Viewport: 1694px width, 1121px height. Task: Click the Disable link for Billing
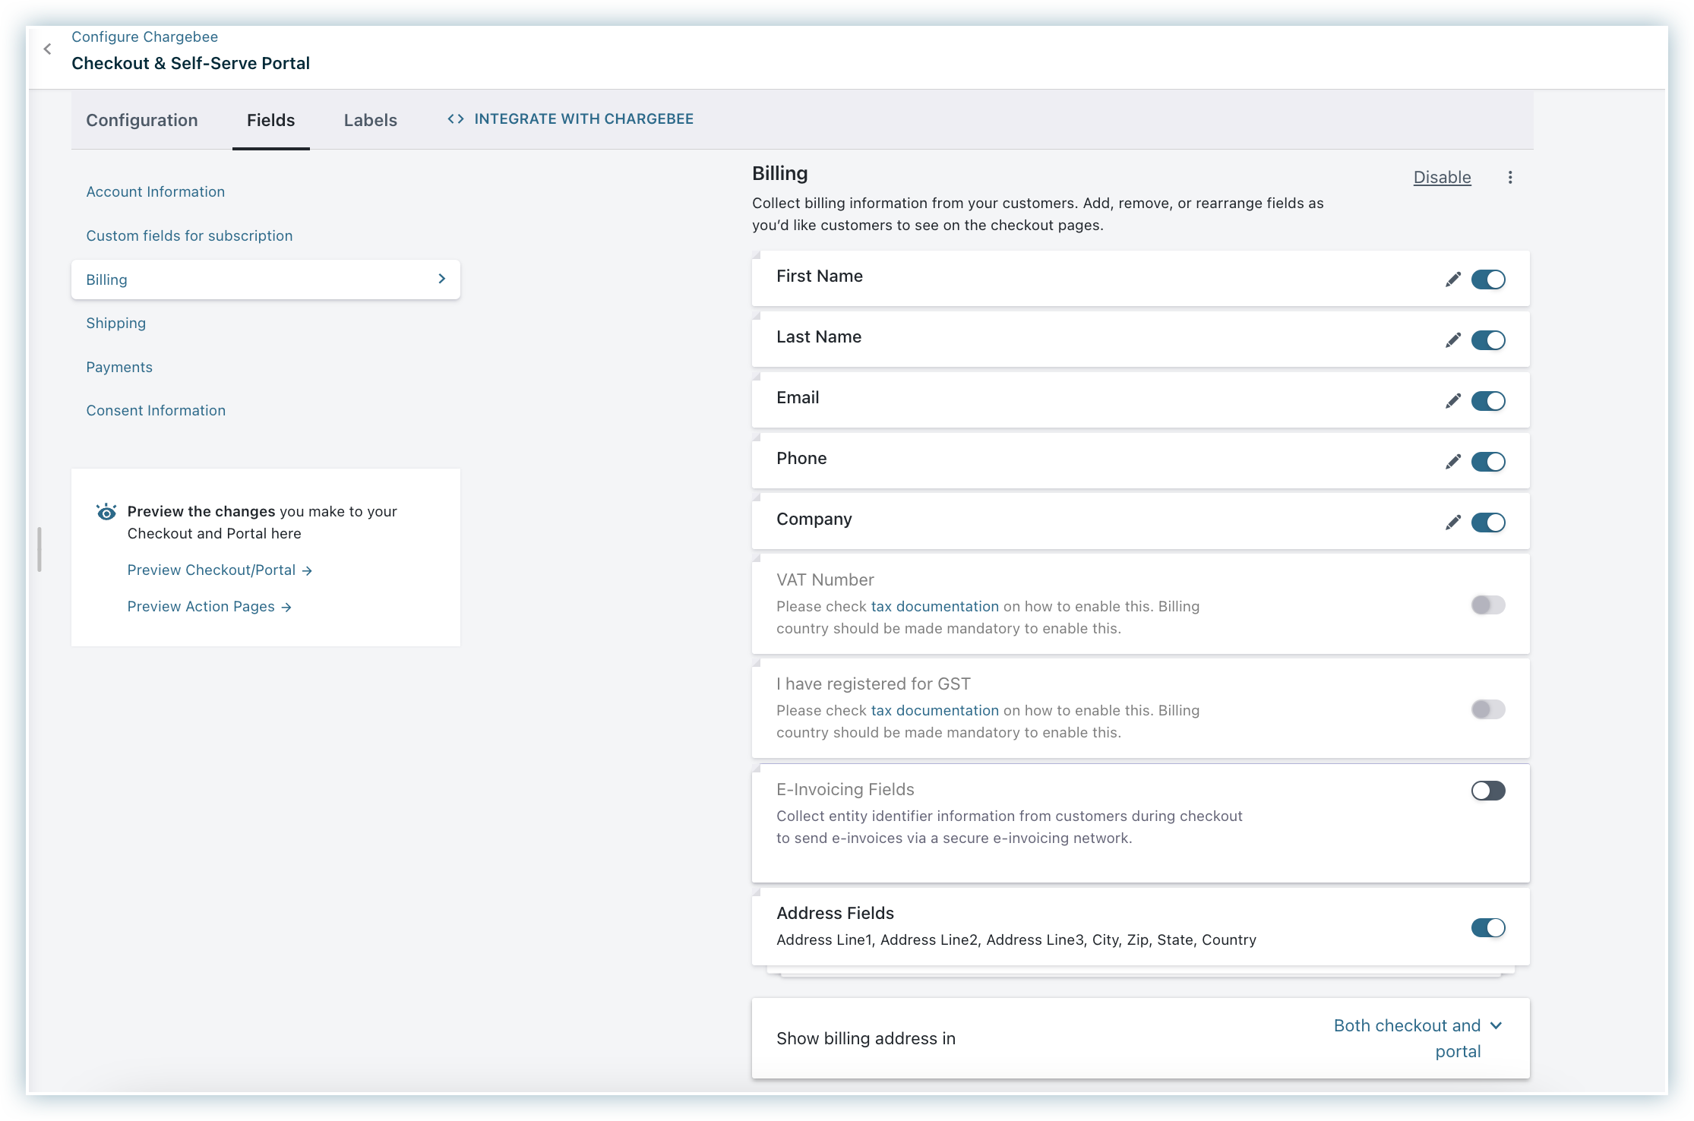pyautogui.click(x=1442, y=177)
